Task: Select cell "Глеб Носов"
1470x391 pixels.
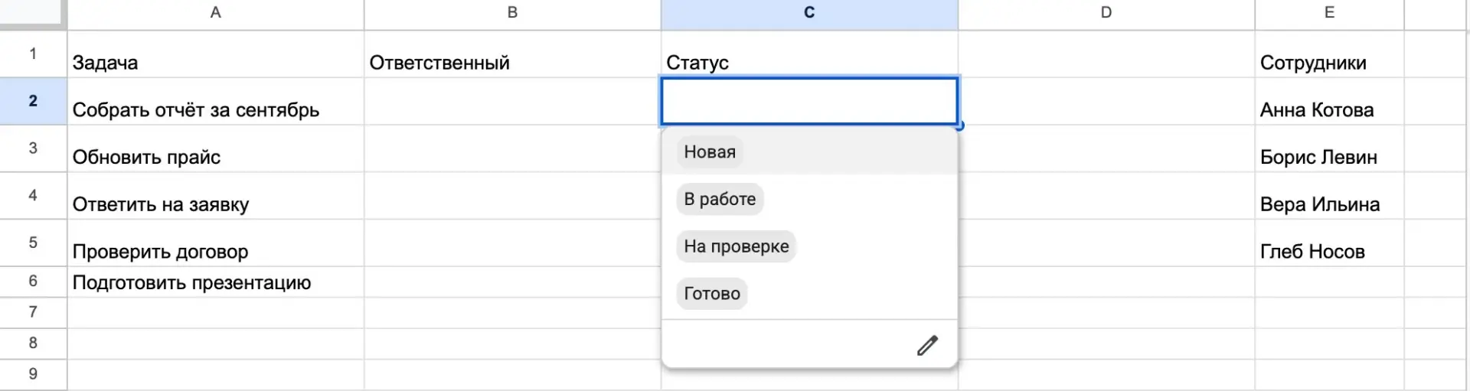Action: pos(1329,243)
